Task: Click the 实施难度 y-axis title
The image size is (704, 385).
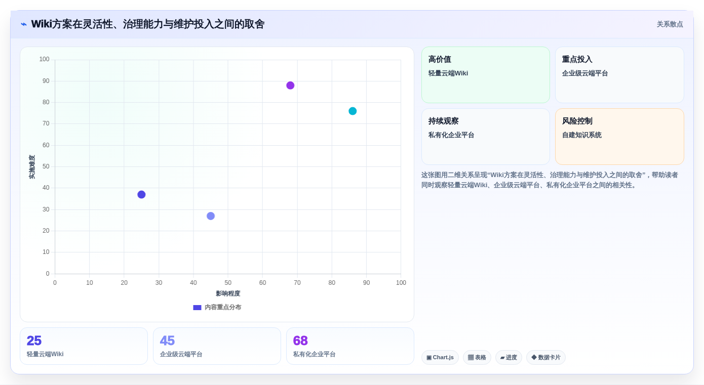Action: (32, 167)
